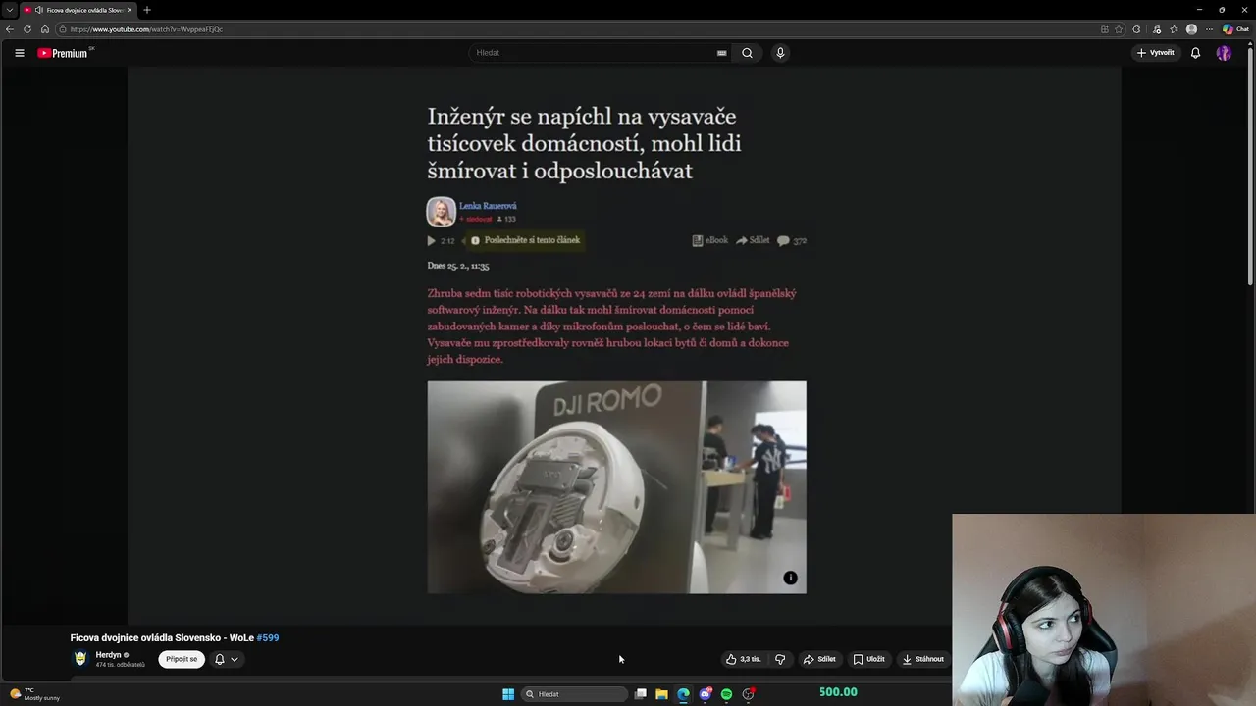Start voice search with the microphone
The image size is (1256, 706).
pyautogui.click(x=780, y=53)
